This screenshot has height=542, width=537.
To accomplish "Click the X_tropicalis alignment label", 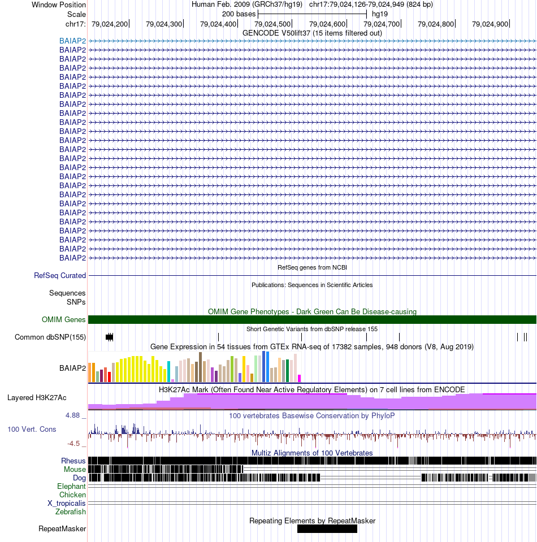I will pos(66,504).
